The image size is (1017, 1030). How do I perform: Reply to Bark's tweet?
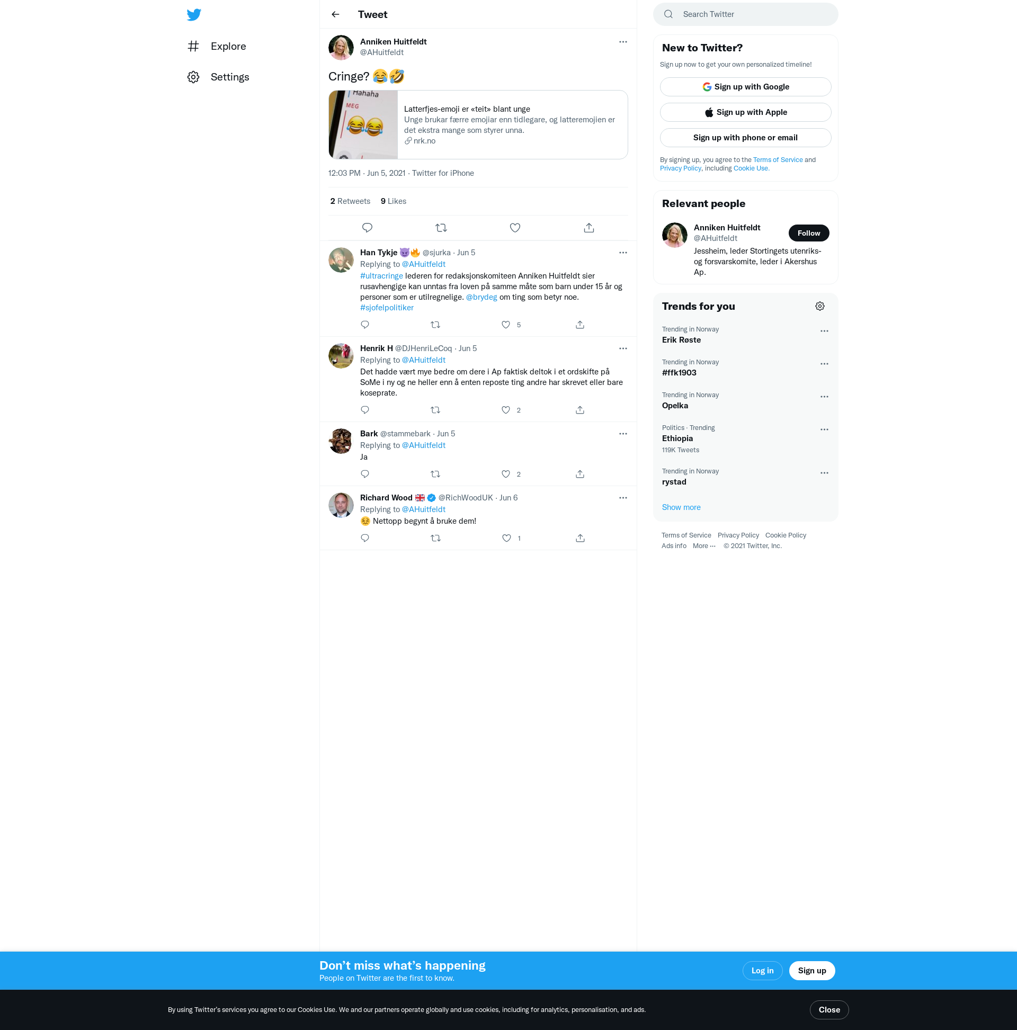coord(365,474)
